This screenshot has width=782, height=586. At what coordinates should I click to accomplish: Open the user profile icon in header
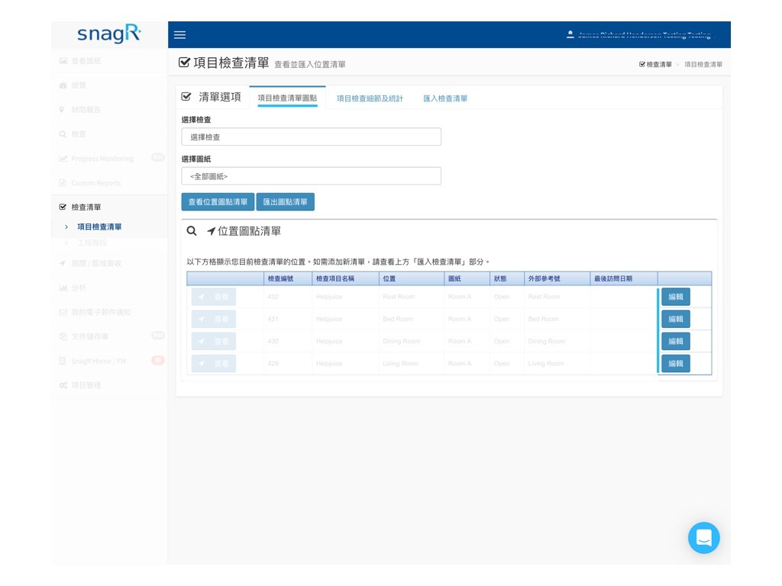[570, 34]
